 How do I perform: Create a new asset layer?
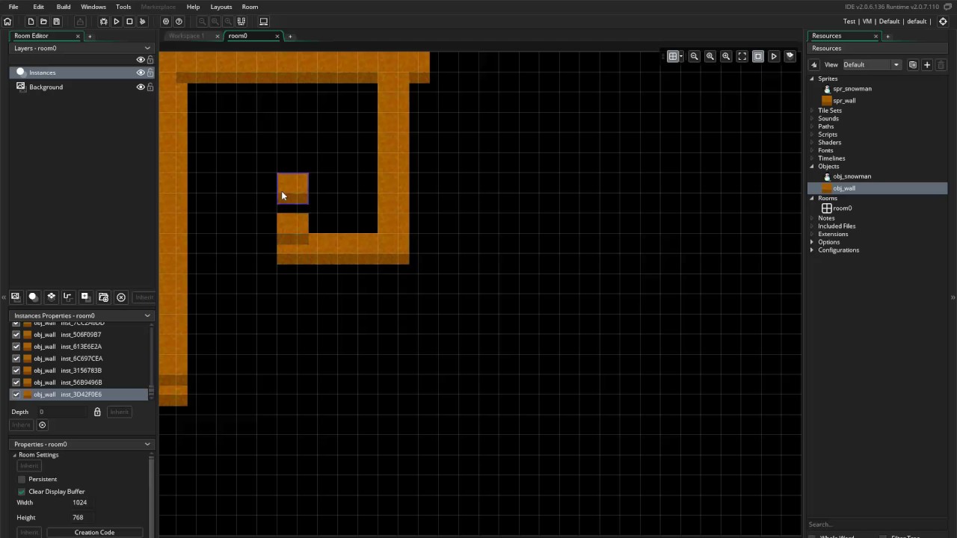(85, 297)
